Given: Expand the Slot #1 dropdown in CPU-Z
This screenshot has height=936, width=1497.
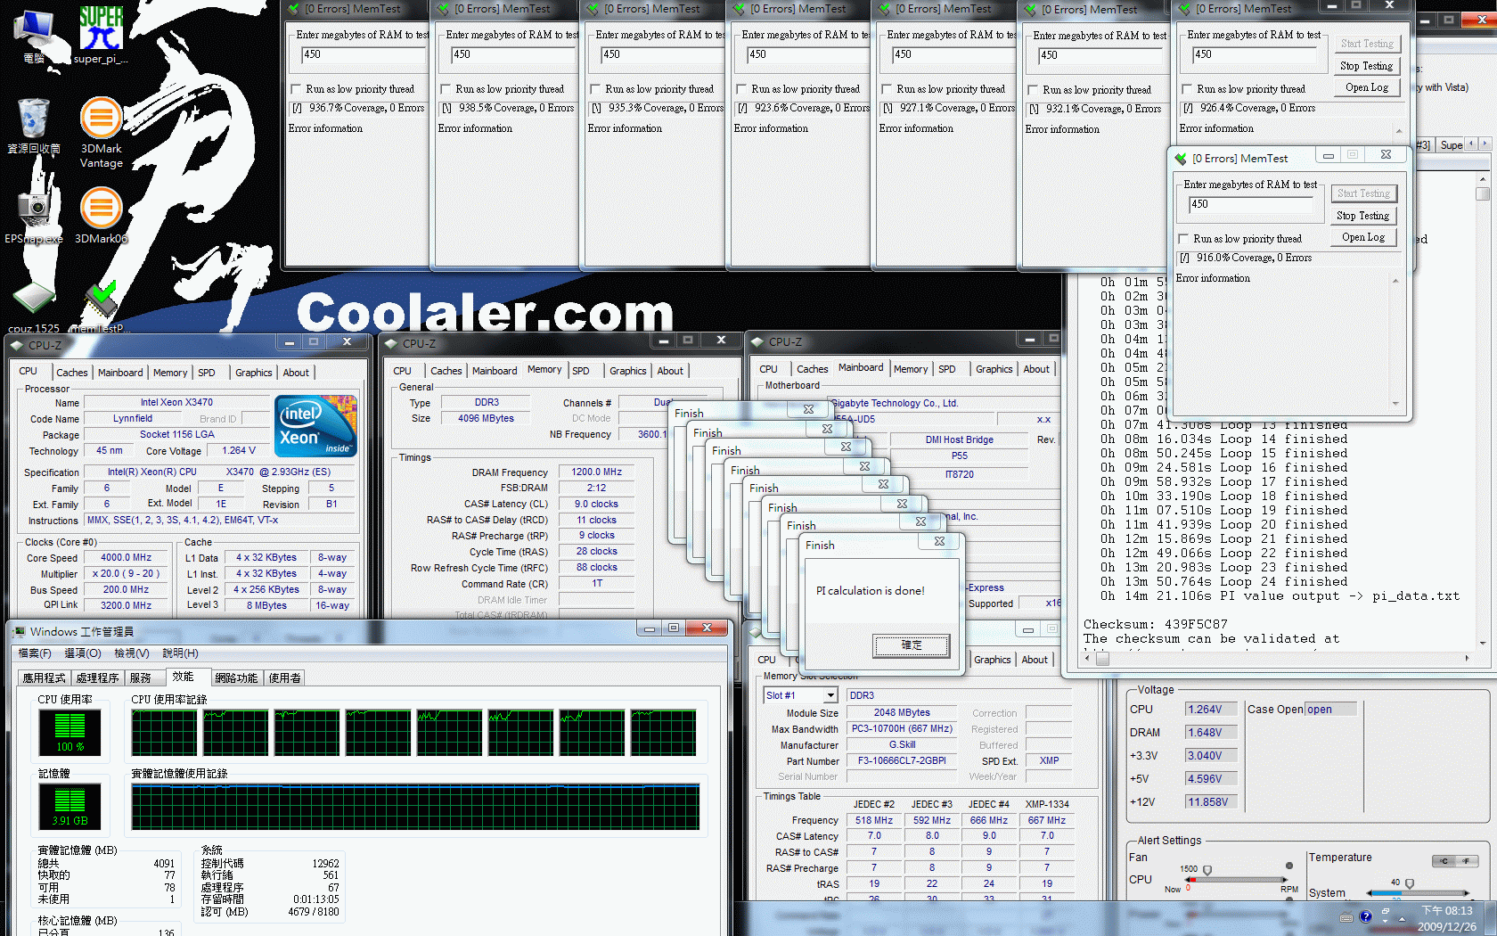Looking at the screenshot, I should (830, 695).
